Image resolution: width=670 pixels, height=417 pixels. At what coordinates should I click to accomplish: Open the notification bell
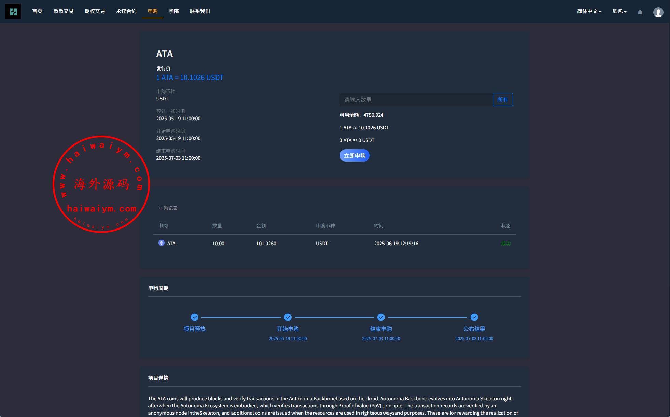640,12
